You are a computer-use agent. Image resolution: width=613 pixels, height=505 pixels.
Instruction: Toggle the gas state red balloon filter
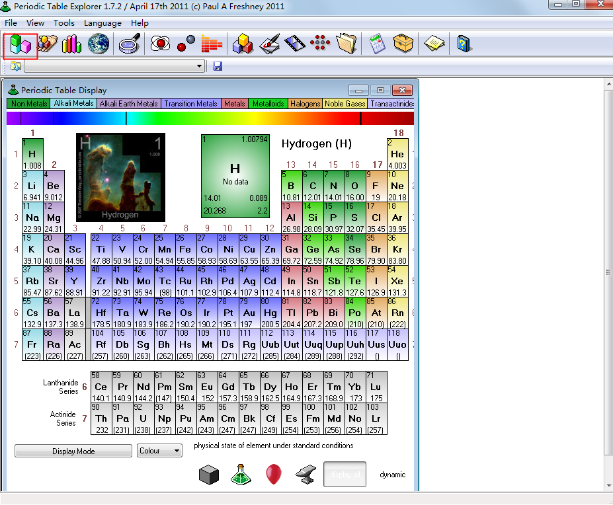[273, 475]
